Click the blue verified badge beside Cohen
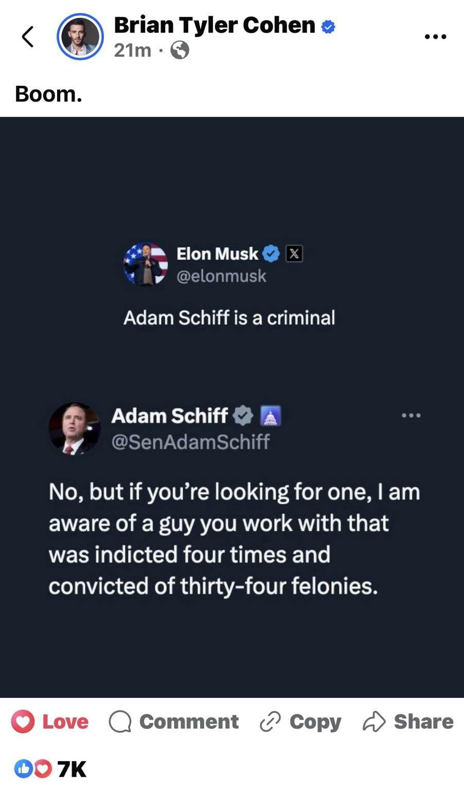Viewport: 464px width, 790px height. click(x=328, y=26)
